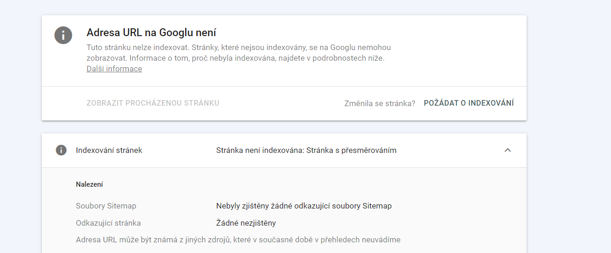This screenshot has height=253, width=611.
Task: Click the description line starting Tuto stránku nelze indexovat
Action: click(239, 48)
